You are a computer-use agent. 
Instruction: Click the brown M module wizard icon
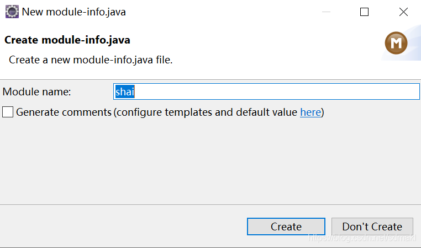396,43
